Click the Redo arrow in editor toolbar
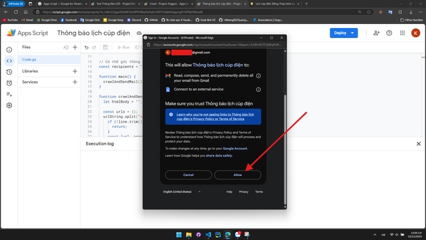426x240 pixels. tap(95, 47)
